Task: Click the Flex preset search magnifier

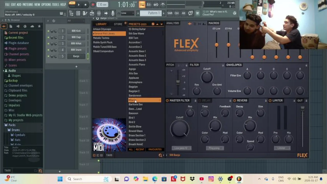Action: tap(160, 155)
